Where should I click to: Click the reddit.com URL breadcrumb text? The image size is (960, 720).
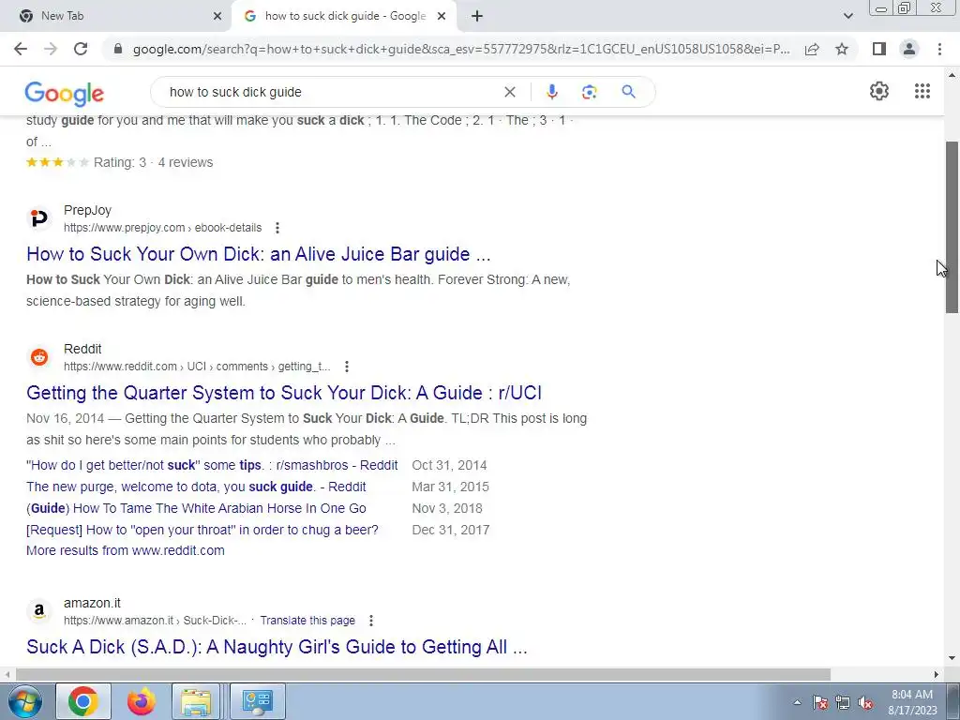[x=197, y=367]
